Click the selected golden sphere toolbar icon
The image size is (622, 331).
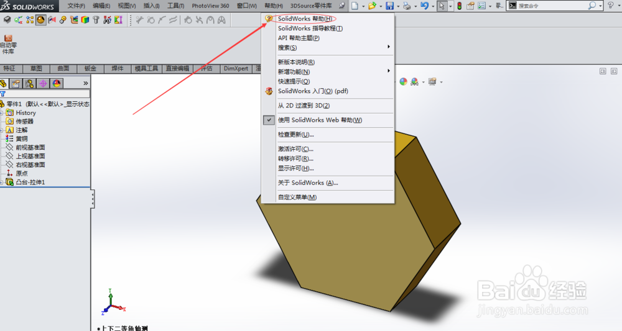click(40, 20)
